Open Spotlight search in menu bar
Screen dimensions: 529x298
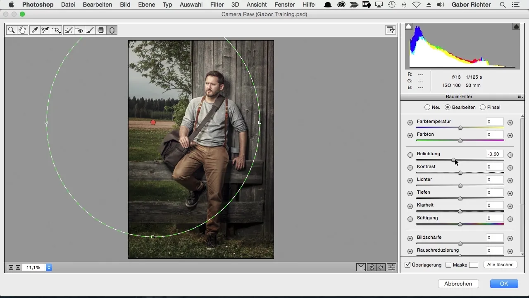[503, 5]
